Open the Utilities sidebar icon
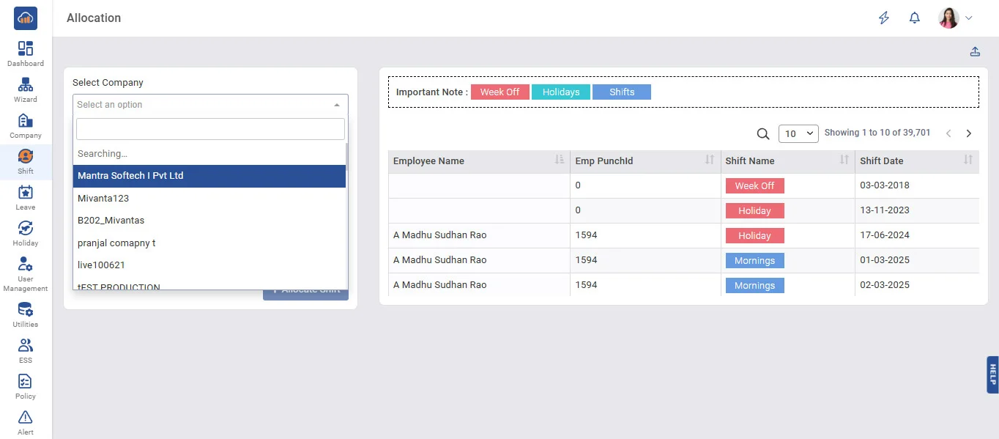 pos(26,310)
